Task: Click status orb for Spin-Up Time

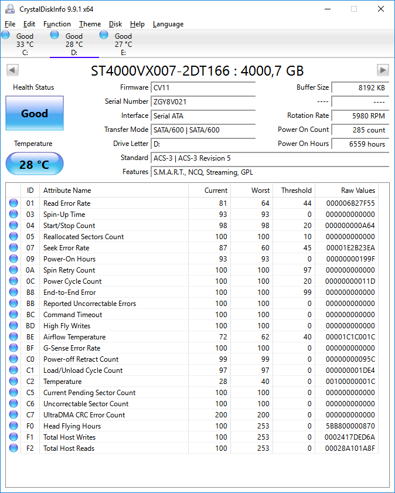Action: click(x=13, y=214)
